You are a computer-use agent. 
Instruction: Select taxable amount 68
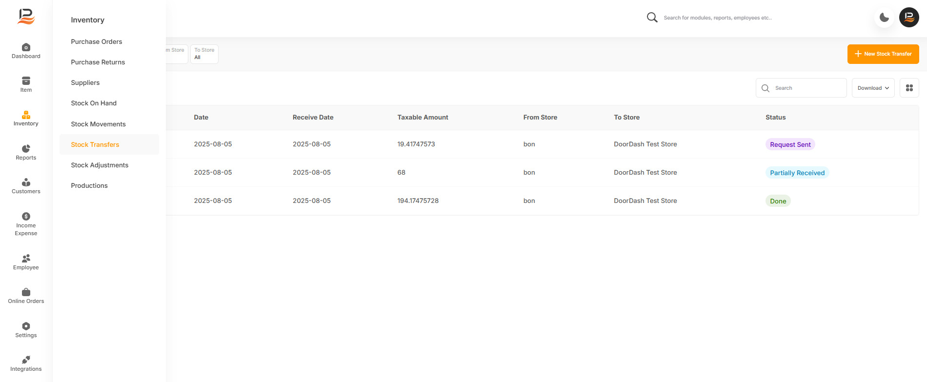[401, 172]
